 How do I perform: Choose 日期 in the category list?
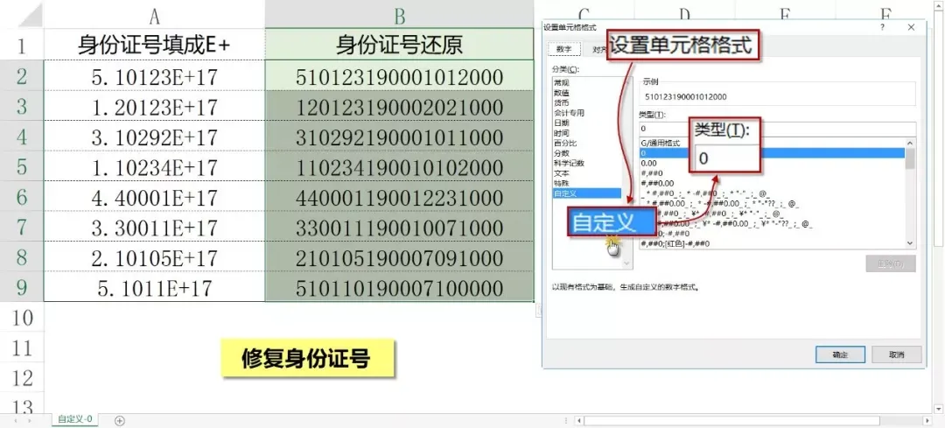click(561, 123)
